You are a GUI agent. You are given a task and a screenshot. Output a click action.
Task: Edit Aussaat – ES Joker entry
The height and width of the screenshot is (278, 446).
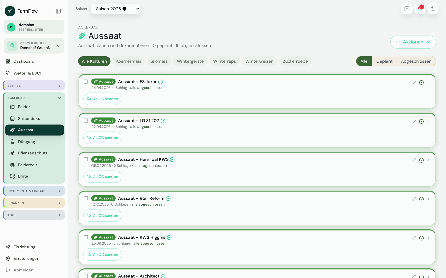click(414, 82)
